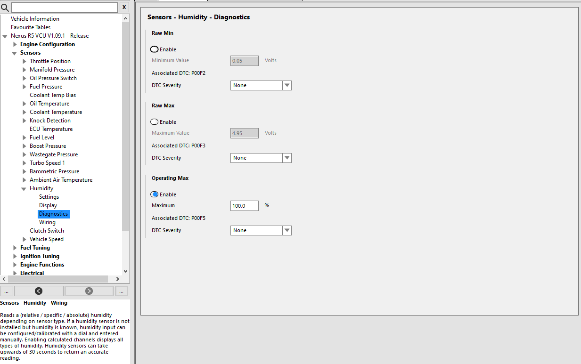Enable the Raw Min diagnostic
Screen dimensions: 581x364
pyautogui.click(x=155, y=49)
